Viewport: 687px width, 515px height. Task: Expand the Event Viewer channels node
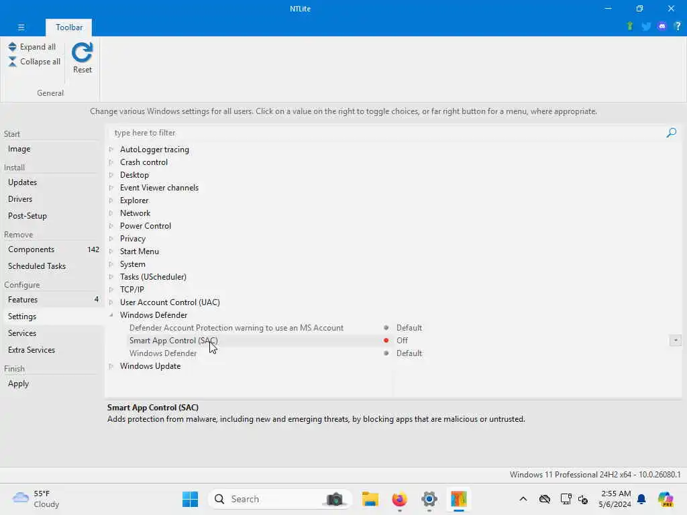(111, 188)
